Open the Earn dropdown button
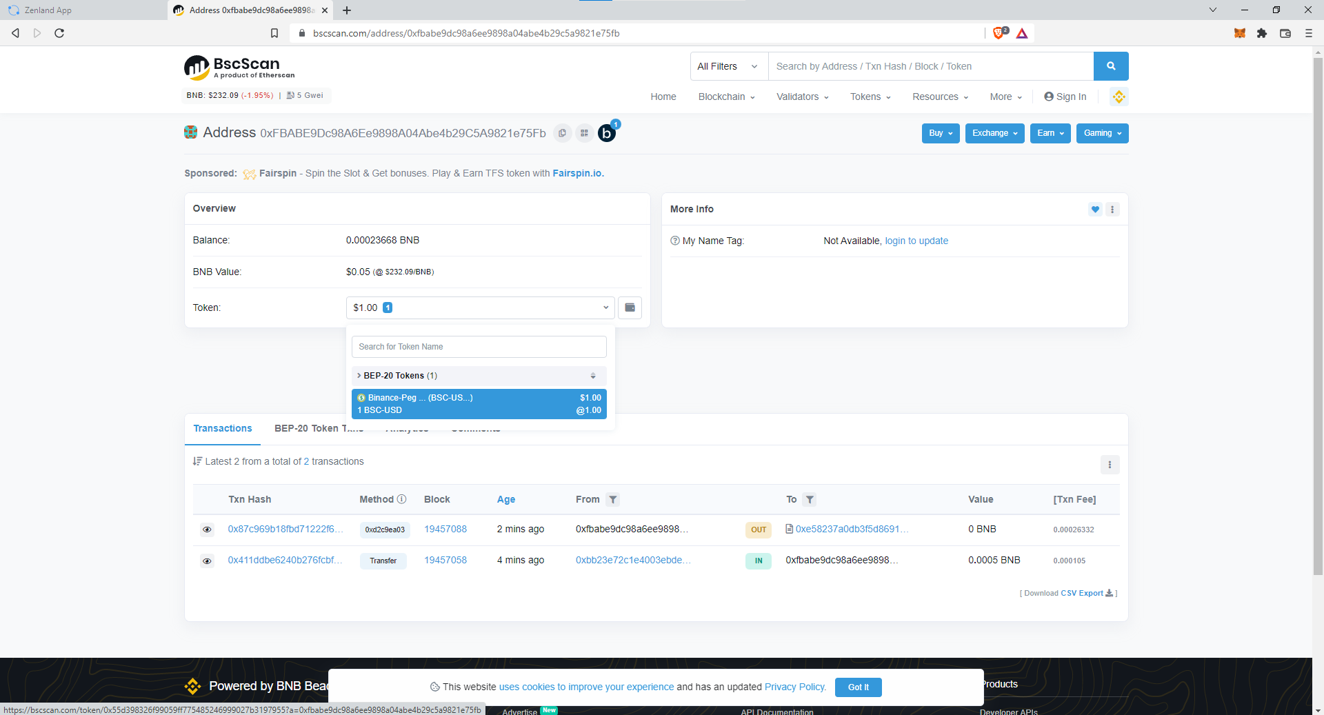Viewport: 1324px width, 715px height. click(1050, 133)
